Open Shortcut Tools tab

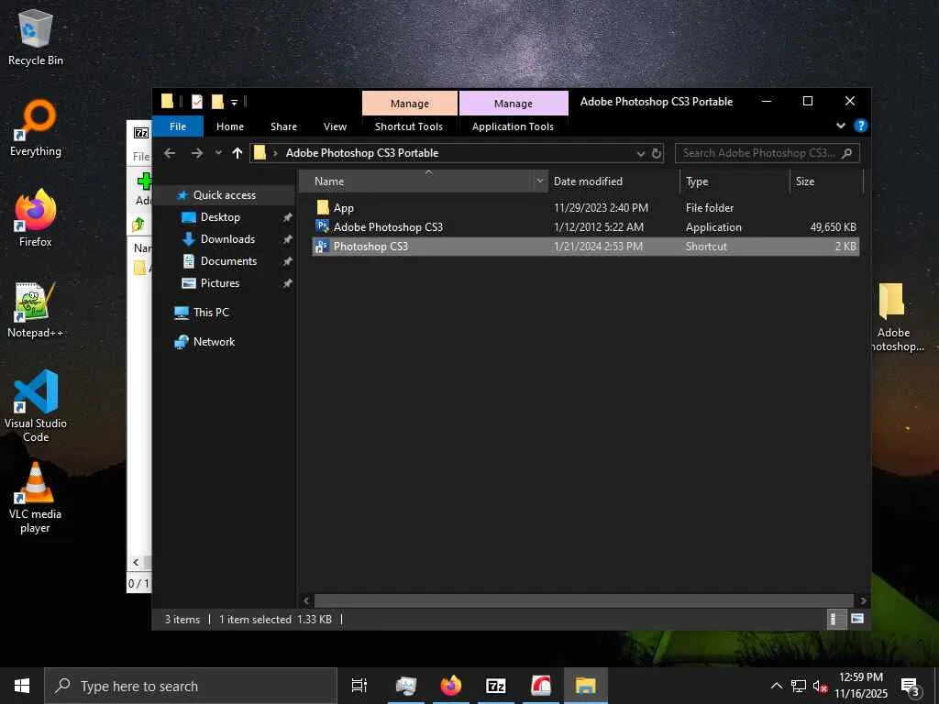(409, 126)
